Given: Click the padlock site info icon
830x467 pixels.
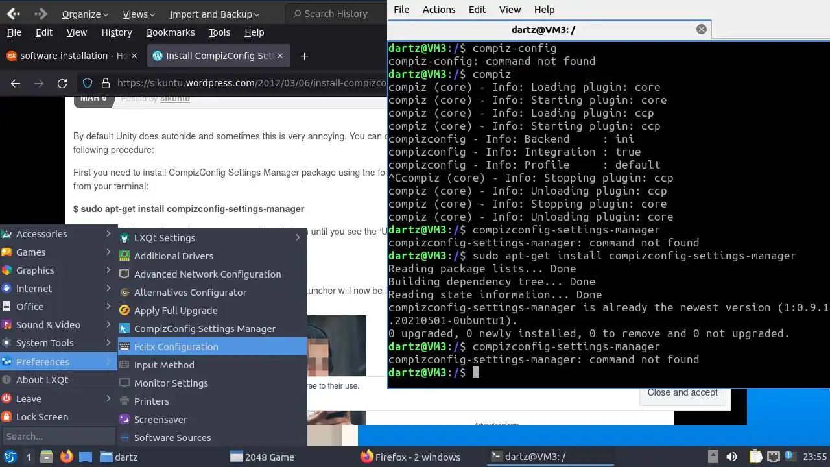Looking at the screenshot, I should click(105, 83).
